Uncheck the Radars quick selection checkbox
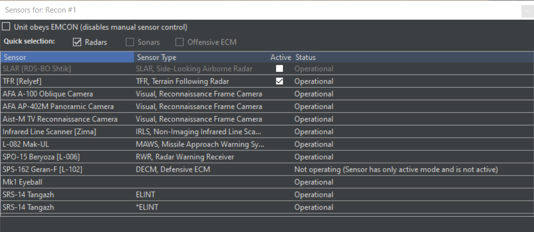This screenshot has width=534, height=232. [77, 42]
